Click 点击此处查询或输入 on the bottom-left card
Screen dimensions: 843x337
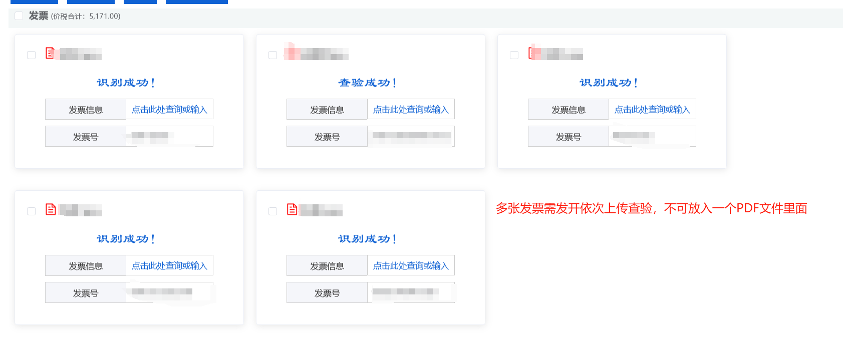coord(169,265)
